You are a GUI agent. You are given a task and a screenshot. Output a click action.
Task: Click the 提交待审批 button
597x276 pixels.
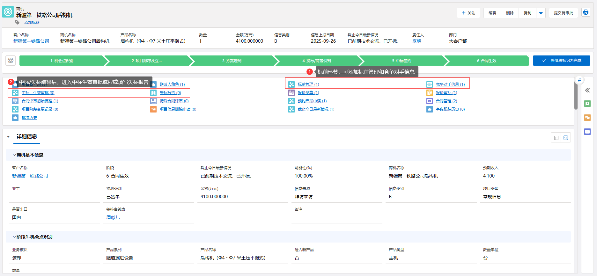(x=563, y=13)
